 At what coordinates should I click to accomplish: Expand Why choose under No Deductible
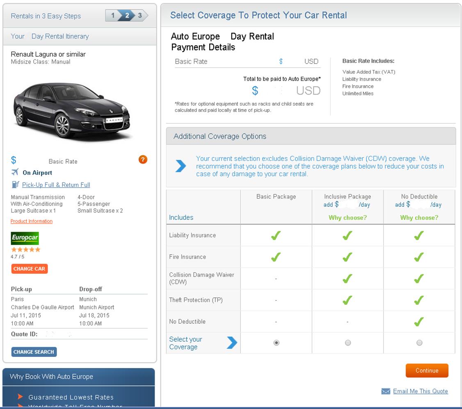click(419, 217)
